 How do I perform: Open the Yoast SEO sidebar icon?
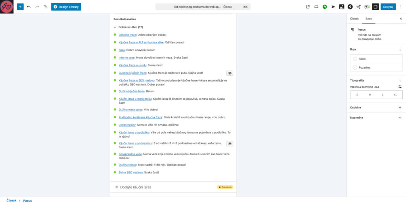click(367, 7)
